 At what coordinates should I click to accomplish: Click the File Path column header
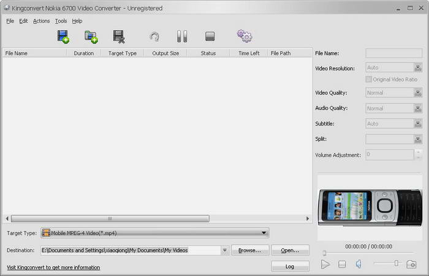tap(289, 53)
